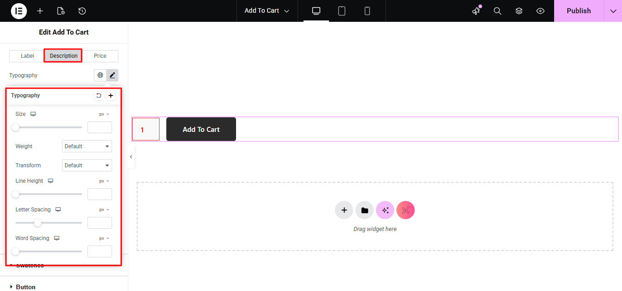Click the Elementor logo icon

[19, 11]
